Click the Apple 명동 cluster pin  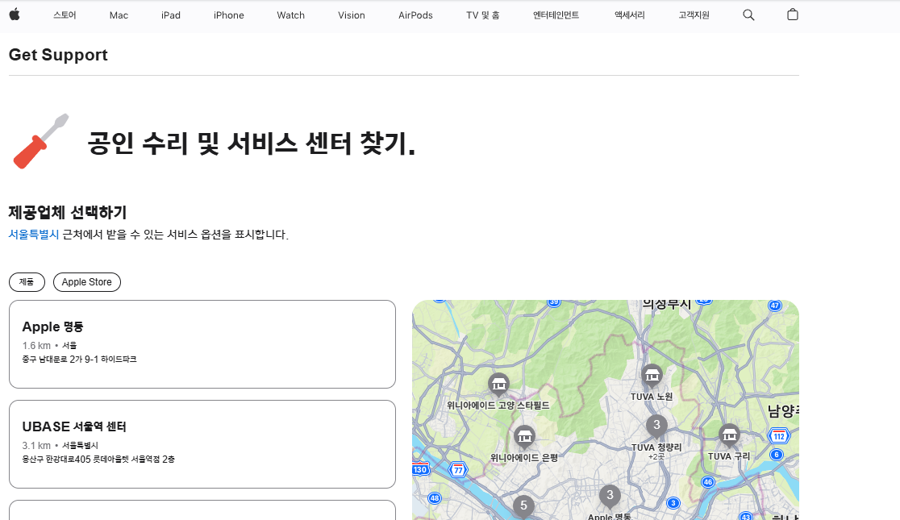tap(610, 496)
